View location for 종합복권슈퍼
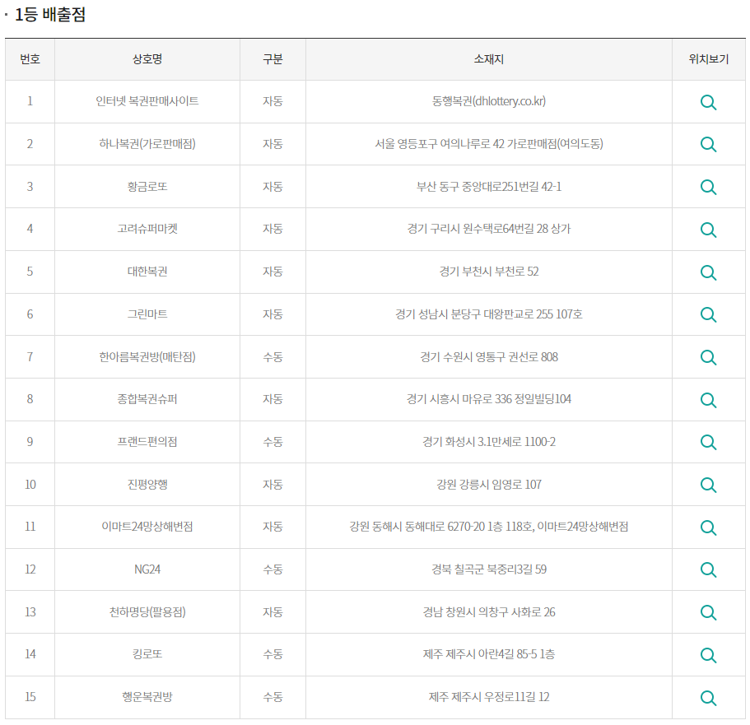The image size is (750, 725). point(708,400)
